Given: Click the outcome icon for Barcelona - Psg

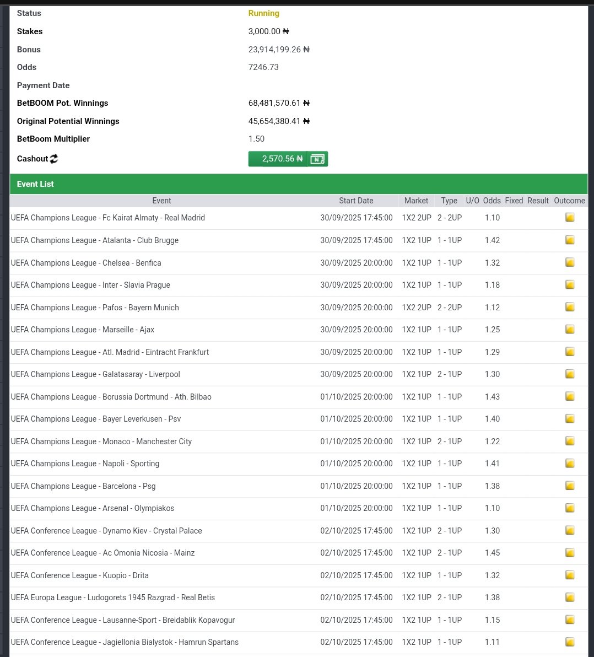Looking at the screenshot, I should 569,486.
